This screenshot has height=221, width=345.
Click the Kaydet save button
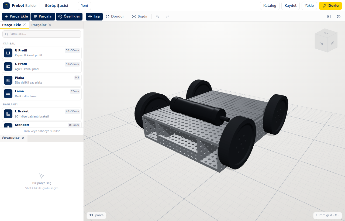291,6
